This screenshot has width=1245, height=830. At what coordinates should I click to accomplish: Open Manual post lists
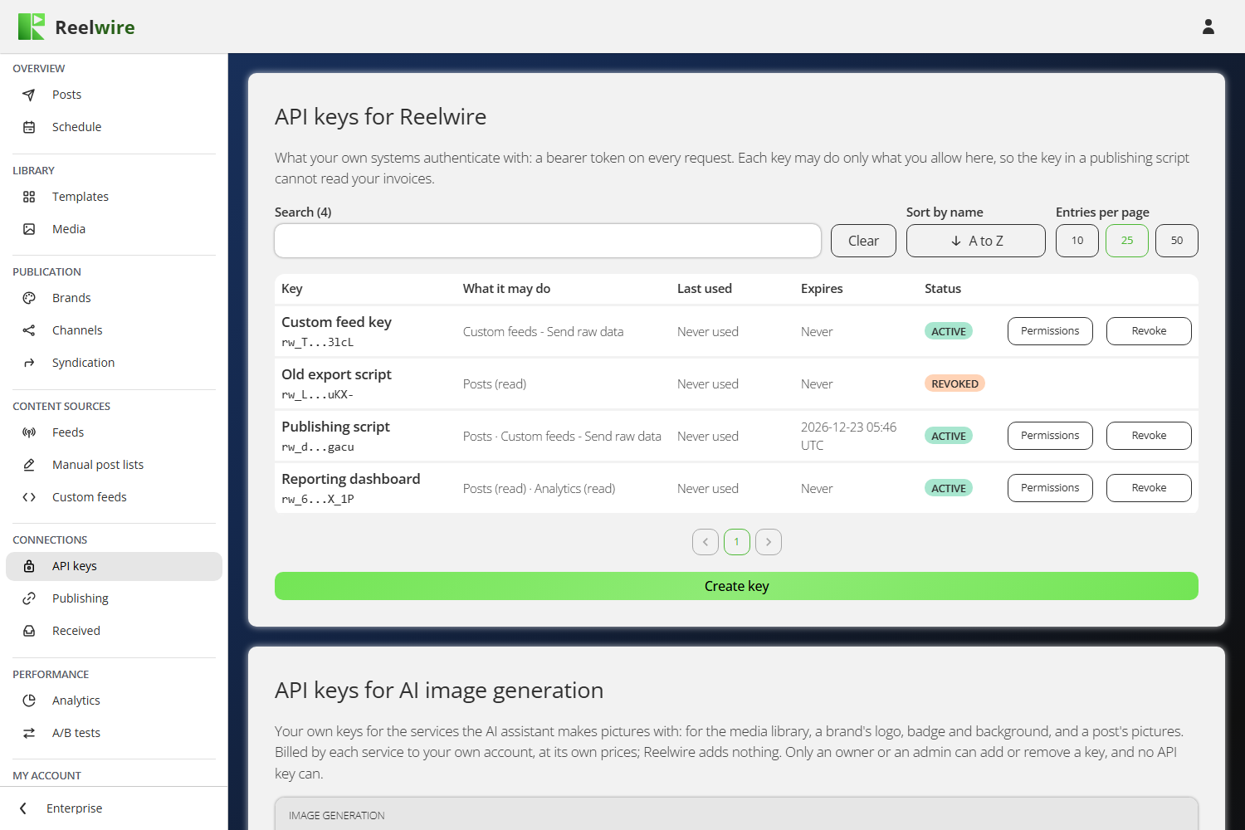coord(114,465)
